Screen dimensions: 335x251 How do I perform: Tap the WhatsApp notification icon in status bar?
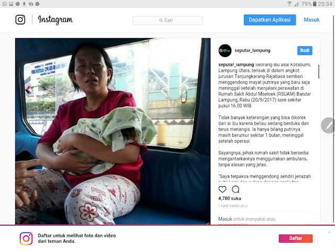(5, 4)
